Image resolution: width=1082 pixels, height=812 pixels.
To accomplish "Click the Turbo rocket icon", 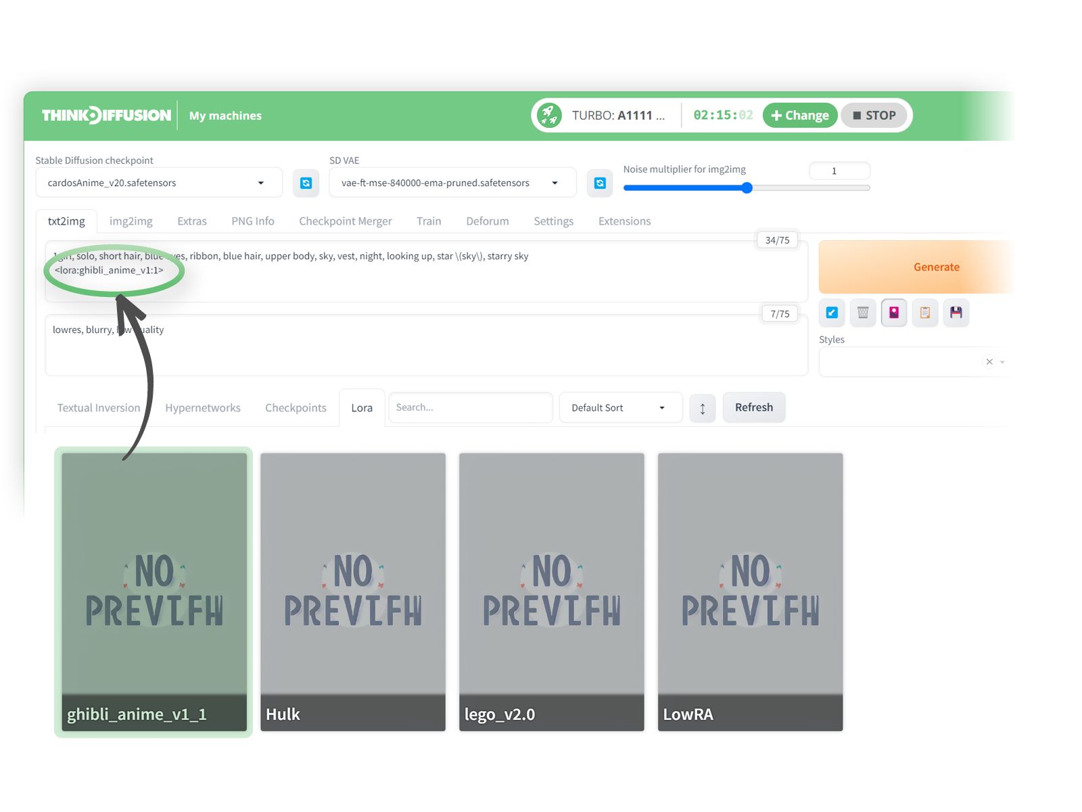I will click(x=549, y=116).
